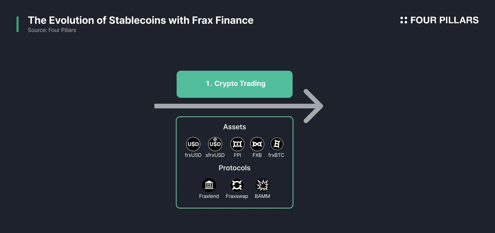Click the large gray arrowhead
The width and height of the screenshot is (495, 233).
point(313,106)
